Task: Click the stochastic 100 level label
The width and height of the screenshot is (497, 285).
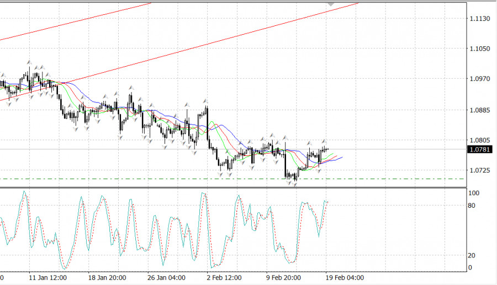Action: pos(474,193)
